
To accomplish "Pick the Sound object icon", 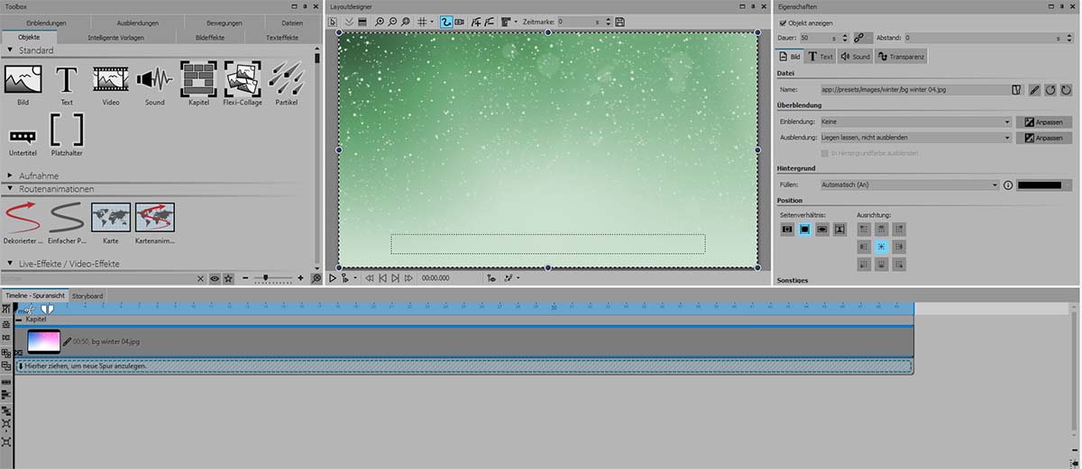I will [154, 79].
